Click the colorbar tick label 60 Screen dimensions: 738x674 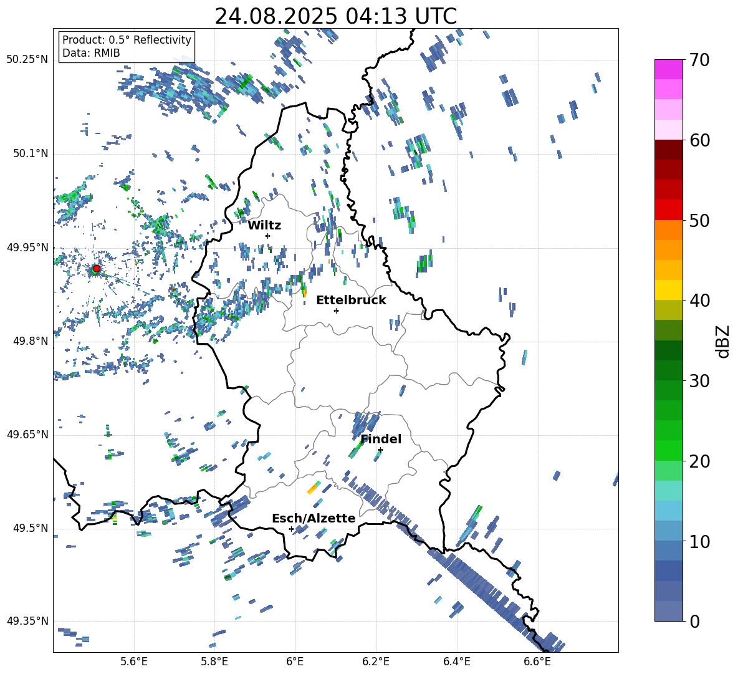point(699,140)
